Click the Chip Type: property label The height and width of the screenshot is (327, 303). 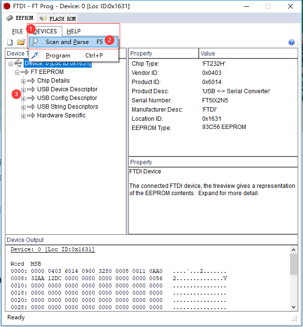point(145,64)
